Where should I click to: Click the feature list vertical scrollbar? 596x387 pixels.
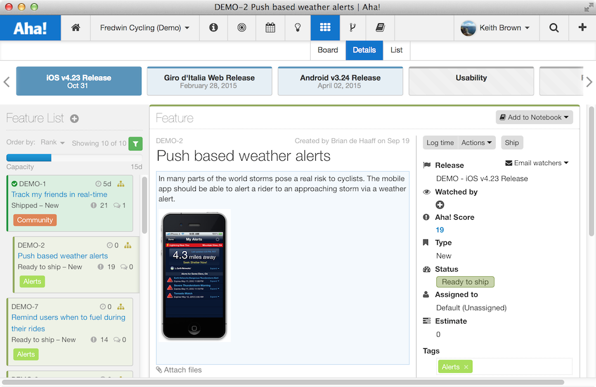[x=145, y=205]
